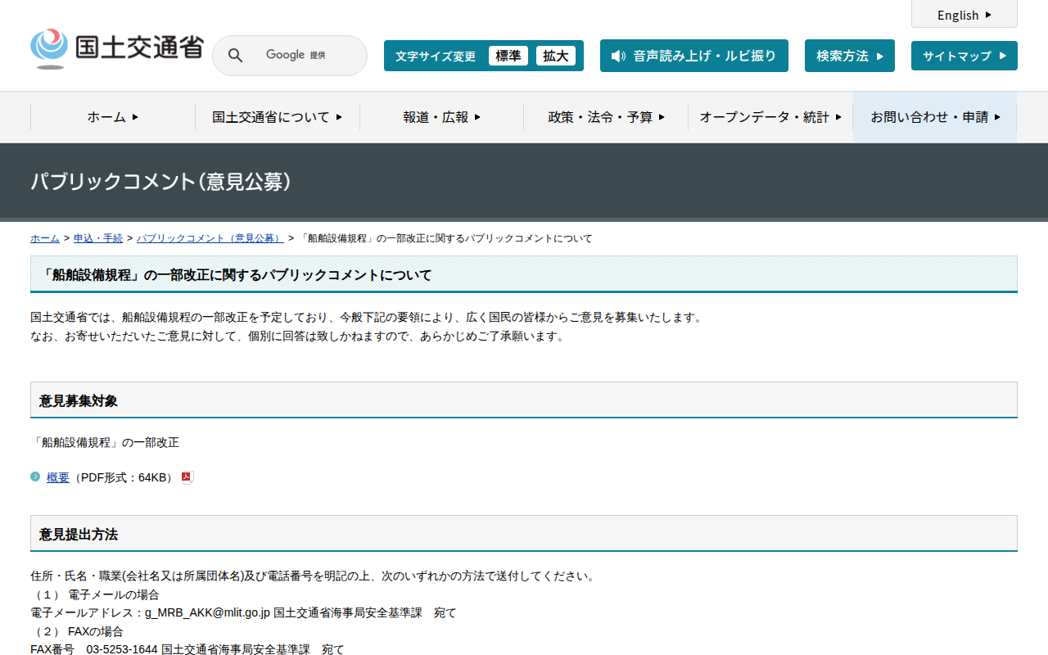Viewport: 1048px width, 655px height.
Task: Click the 「船舶設備規程」の一部改正 body text
Action: (x=105, y=442)
